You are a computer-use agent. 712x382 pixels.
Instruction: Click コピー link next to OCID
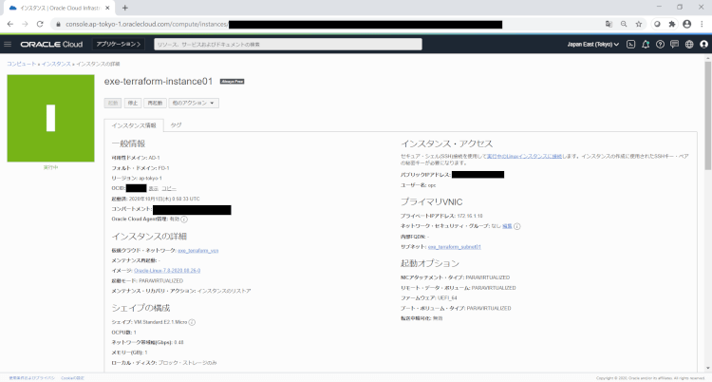[x=169, y=189]
